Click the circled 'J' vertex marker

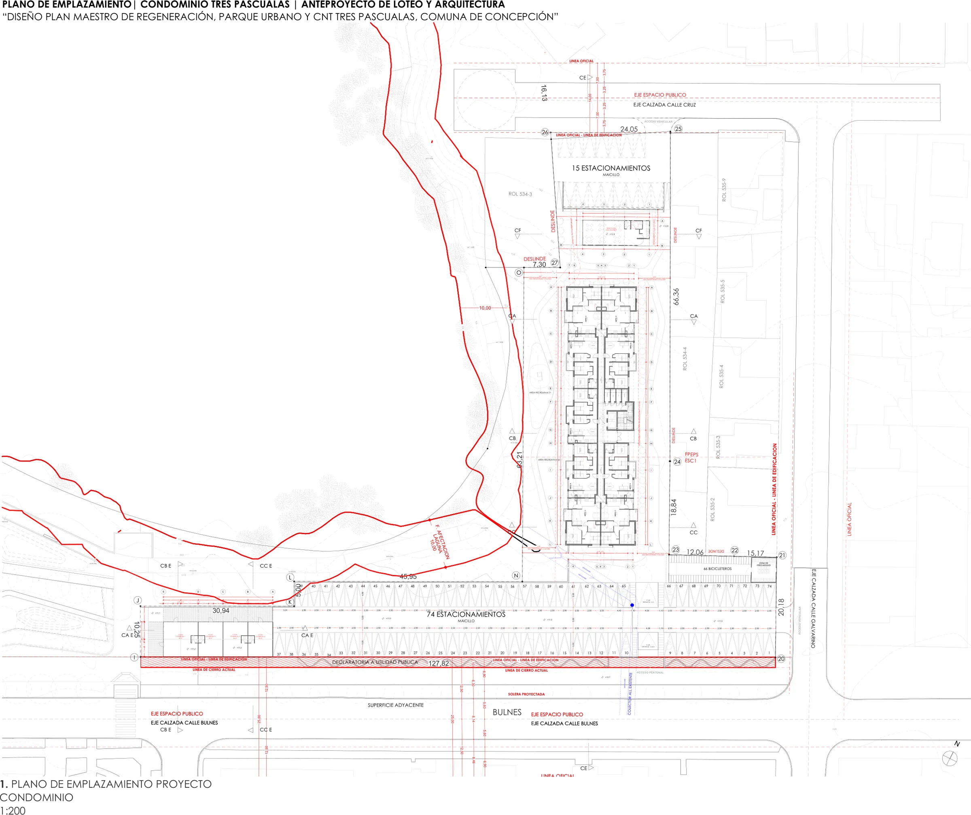137,601
